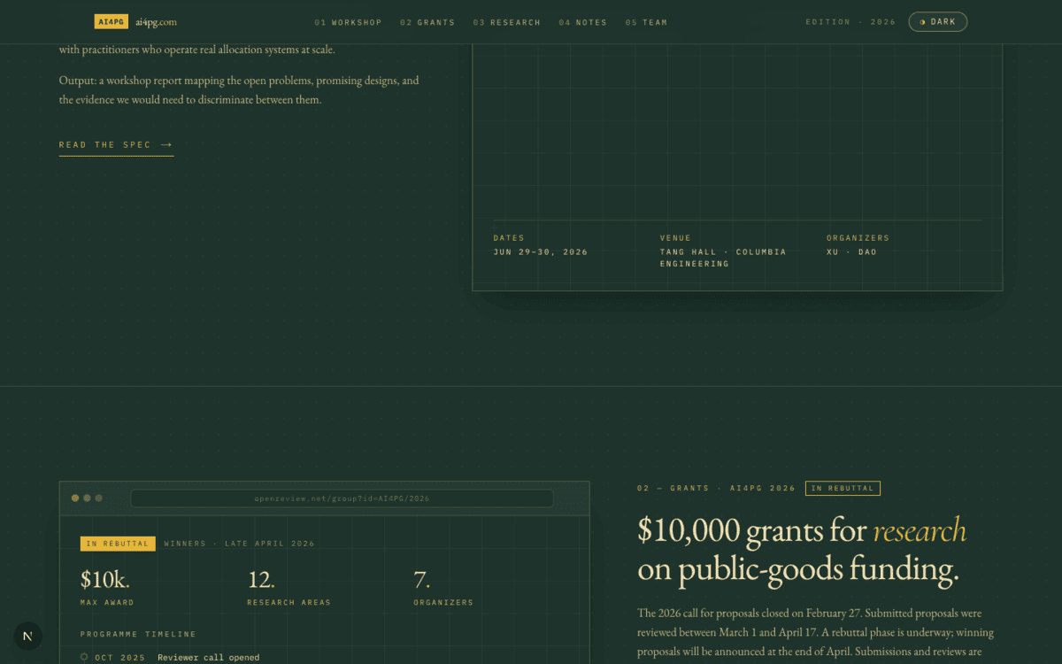Go to 02 Grants nav item
This screenshot has height=664, width=1062.
point(427,22)
